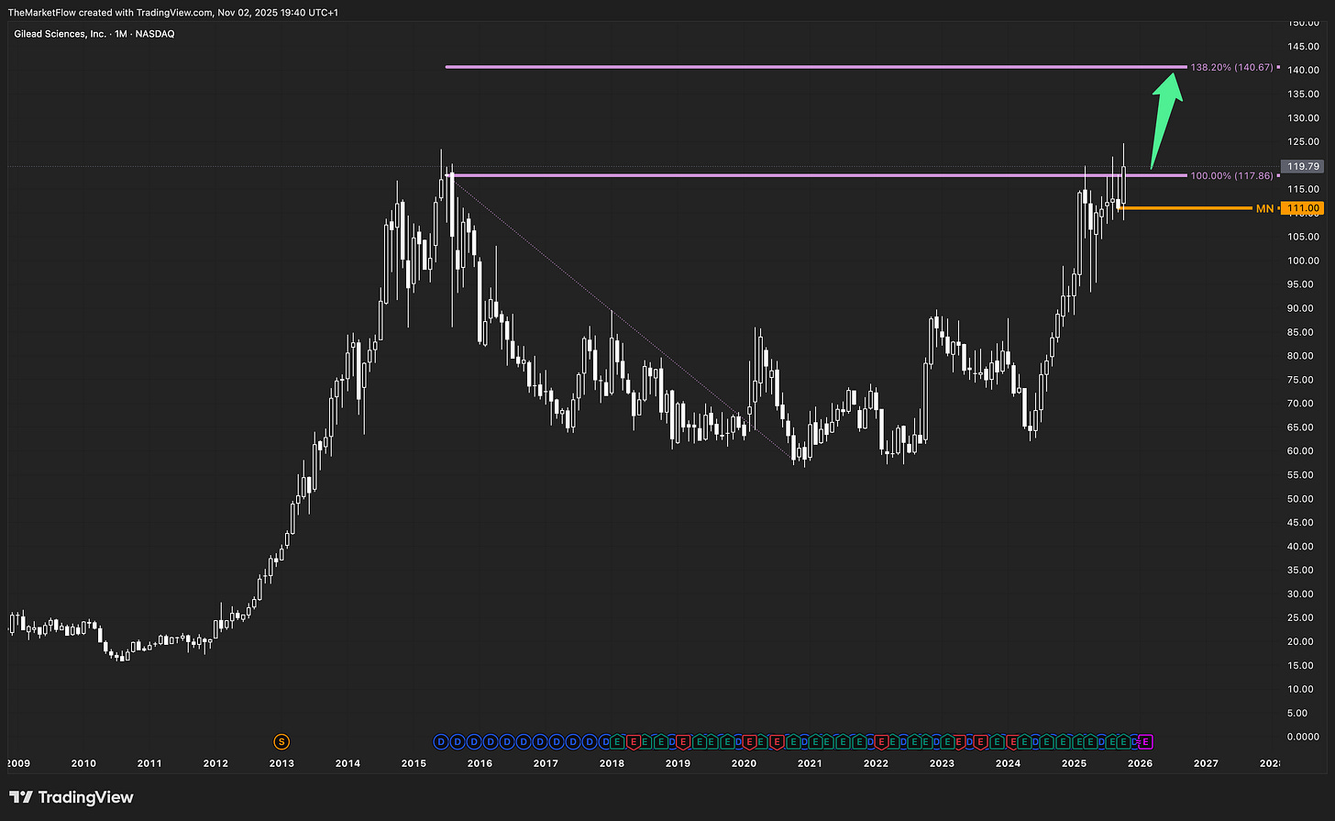Click the orange S stock split marker
This screenshot has width=1335, height=821.
click(x=281, y=740)
